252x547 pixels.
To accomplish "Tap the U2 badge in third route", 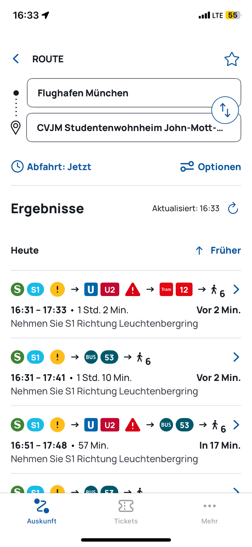I will (110, 425).
